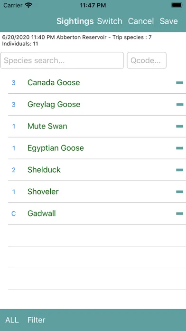Cancel the sightings edit
The width and height of the screenshot is (186, 331).
(141, 21)
